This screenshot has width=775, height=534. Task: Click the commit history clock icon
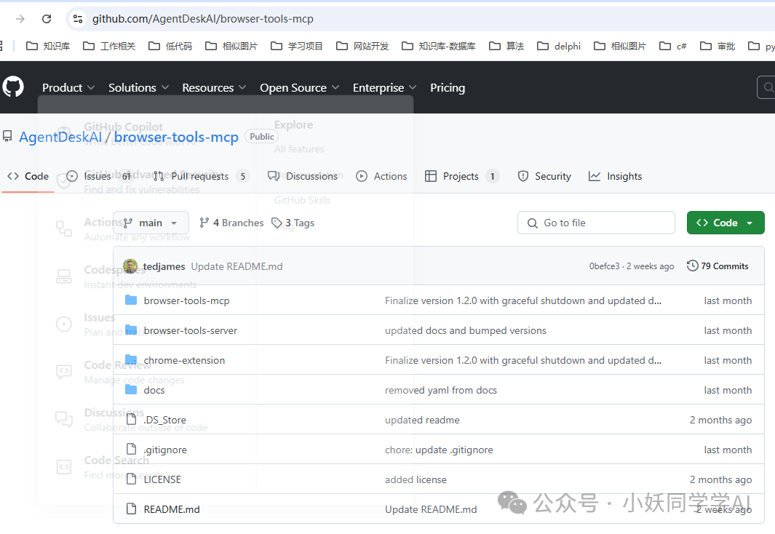tap(693, 266)
